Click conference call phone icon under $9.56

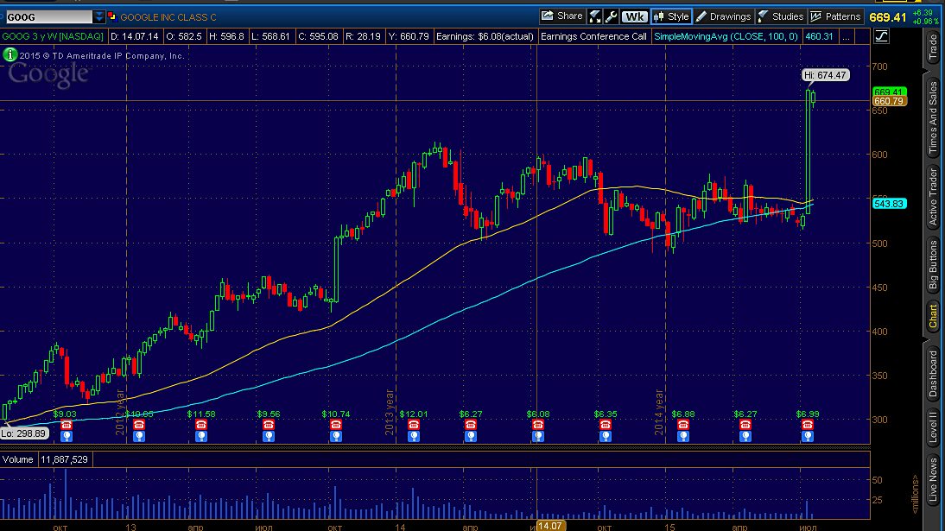(x=268, y=425)
